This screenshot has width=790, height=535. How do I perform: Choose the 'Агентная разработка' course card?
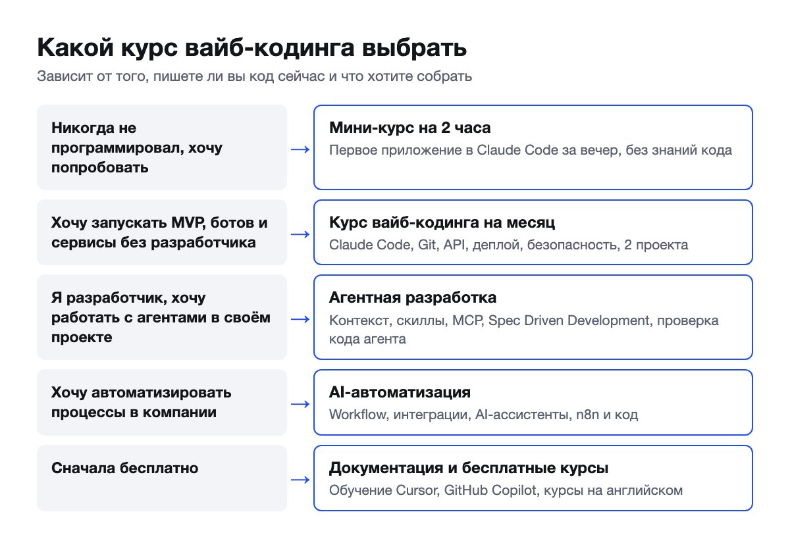533,317
